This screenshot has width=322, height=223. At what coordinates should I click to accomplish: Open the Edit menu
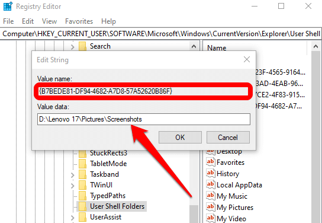[28, 21]
